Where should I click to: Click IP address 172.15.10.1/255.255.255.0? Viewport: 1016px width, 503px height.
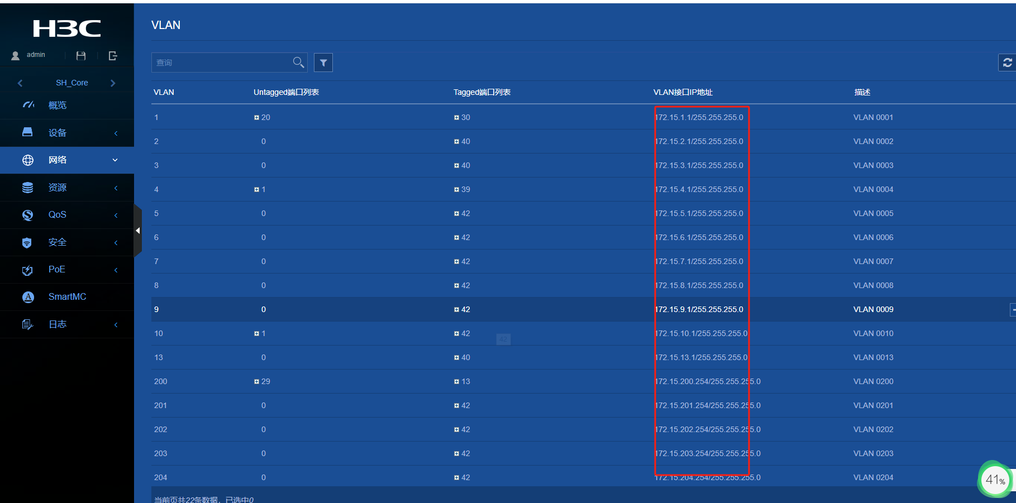(701, 334)
